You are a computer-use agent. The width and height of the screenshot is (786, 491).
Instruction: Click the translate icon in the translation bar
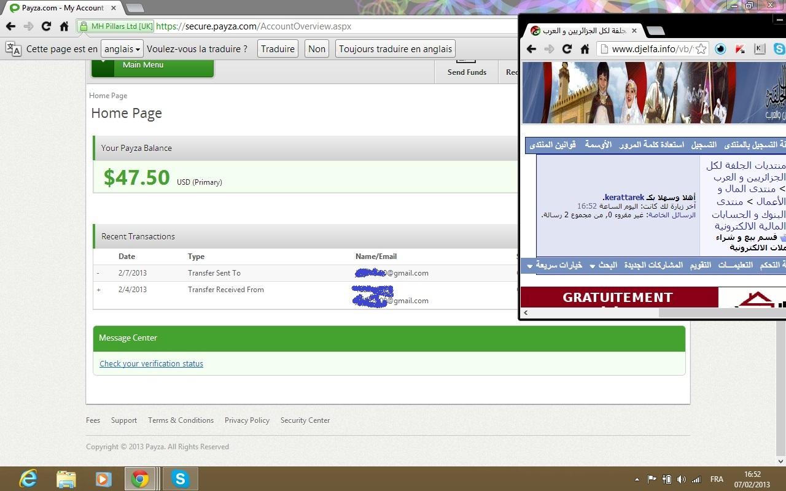(13, 49)
